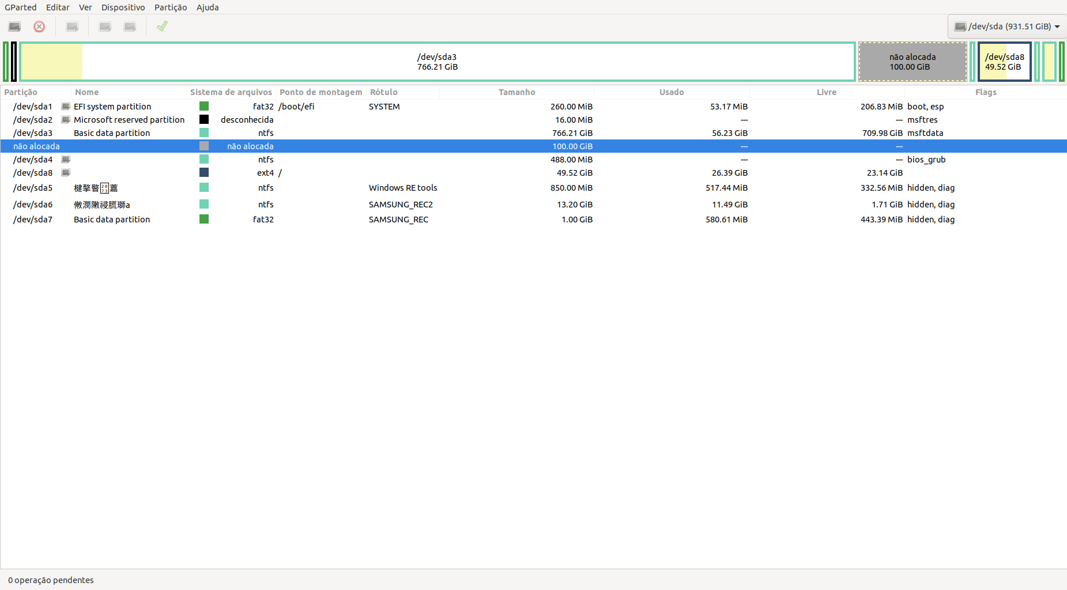Click the ext4 color swatch for /dev/sda8
The height and width of the screenshot is (590, 1067).
(x=204, y=173)
